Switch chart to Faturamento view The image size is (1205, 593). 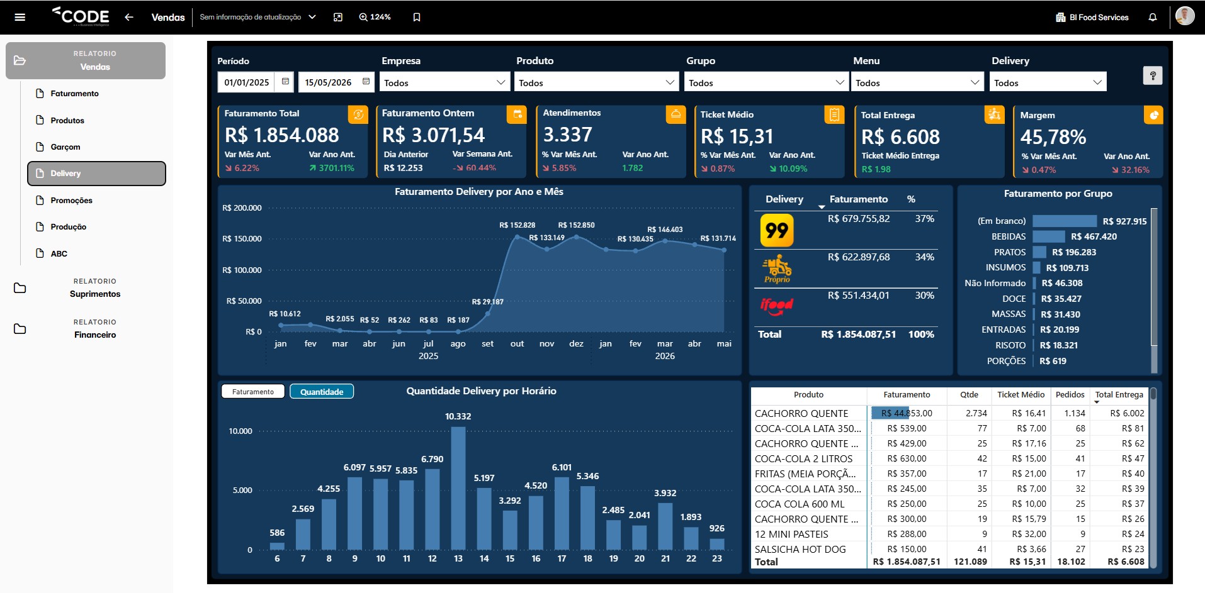(x=253, y=392)
